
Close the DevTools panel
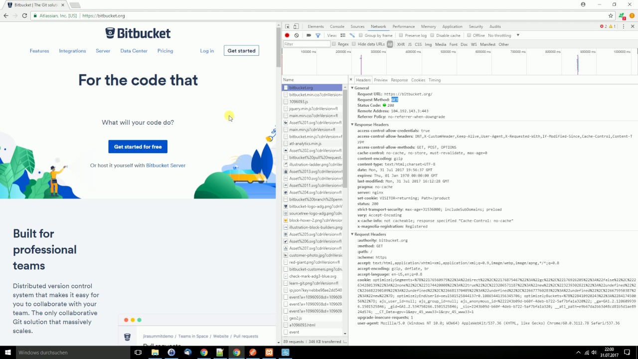coord(633,26)
